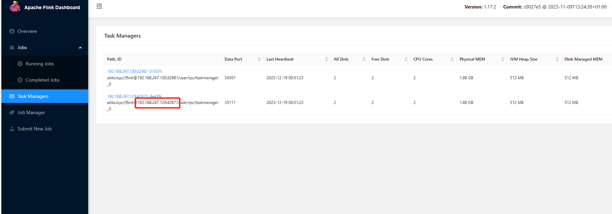
Task: Click Data Port value 34301
Action: tap(230, 78)
